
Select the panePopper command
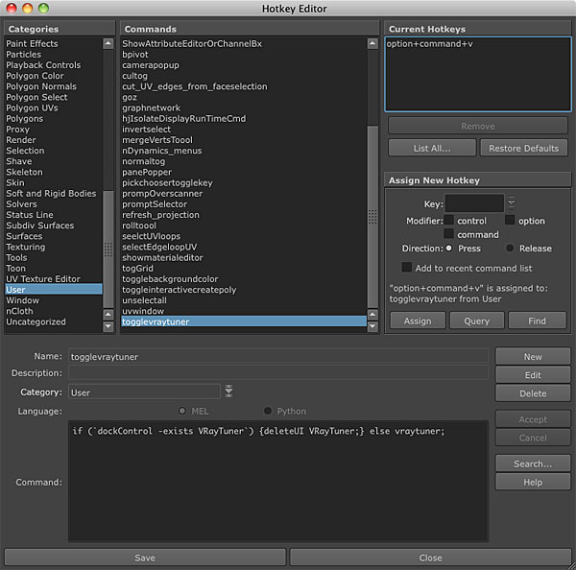click(244, 172)
